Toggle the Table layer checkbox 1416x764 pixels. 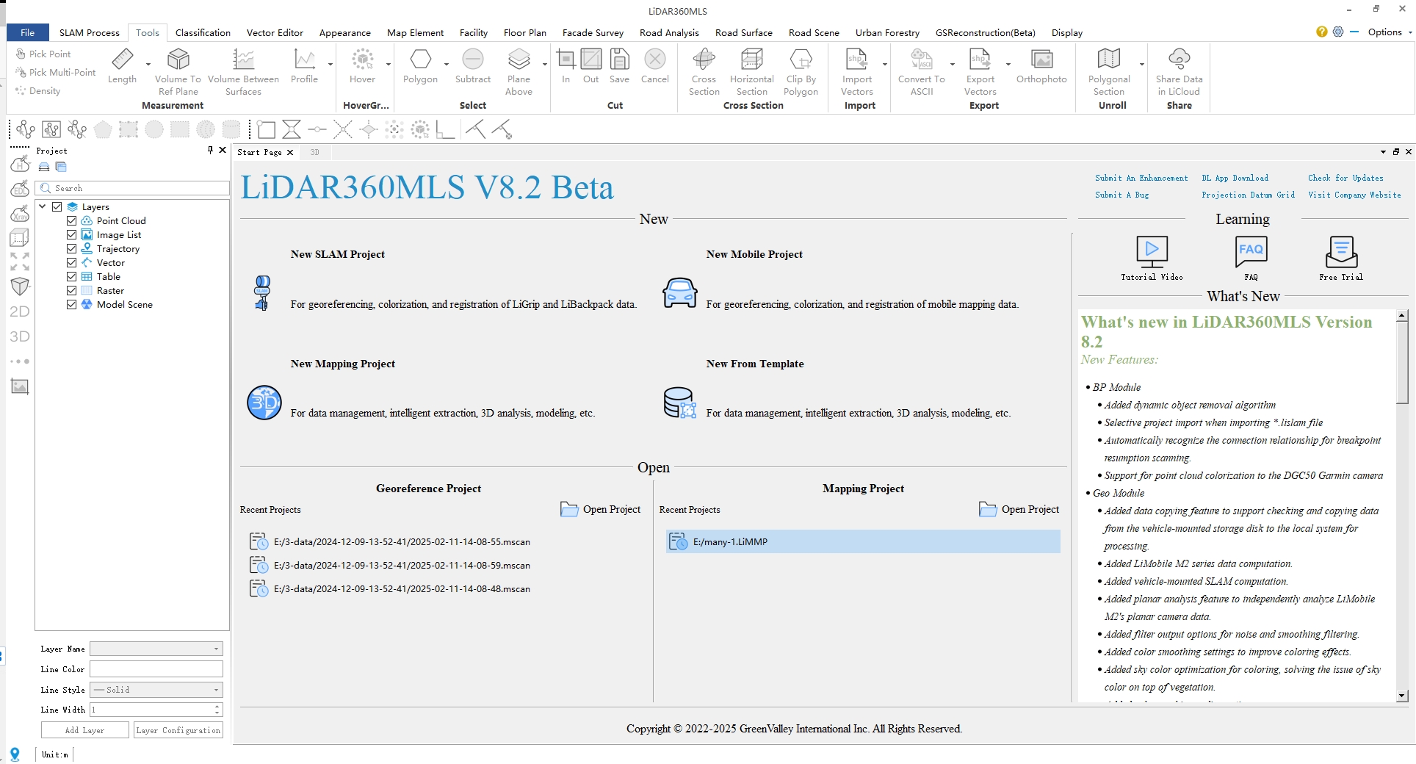(x=72, y=276)
